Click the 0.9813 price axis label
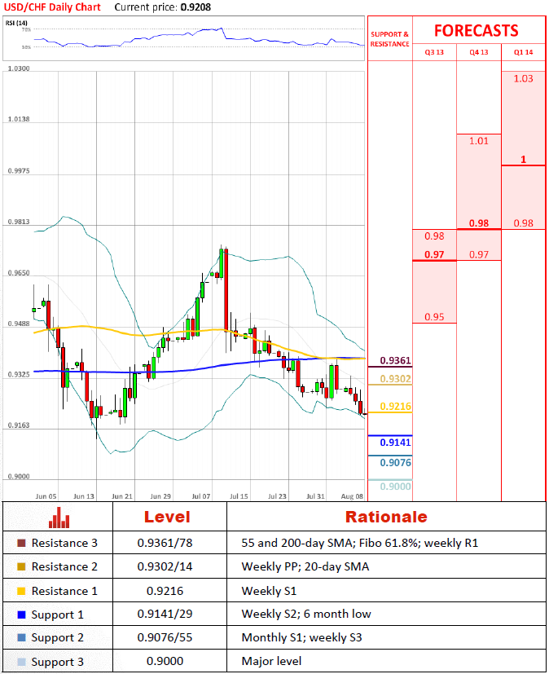Viewport: 549px width, 674px height. 19,222
